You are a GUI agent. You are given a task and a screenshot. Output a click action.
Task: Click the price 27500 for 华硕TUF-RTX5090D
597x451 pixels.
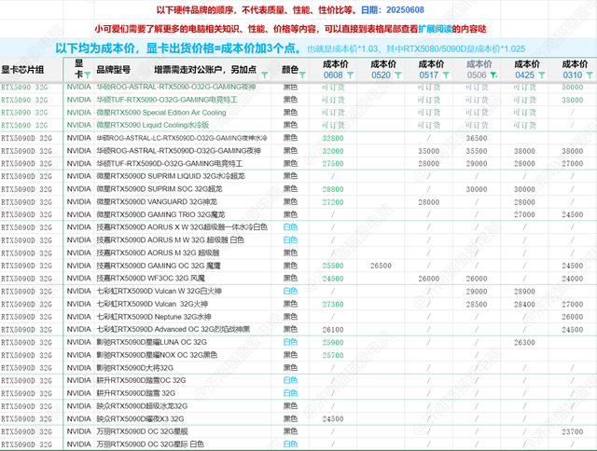(333, 163)
